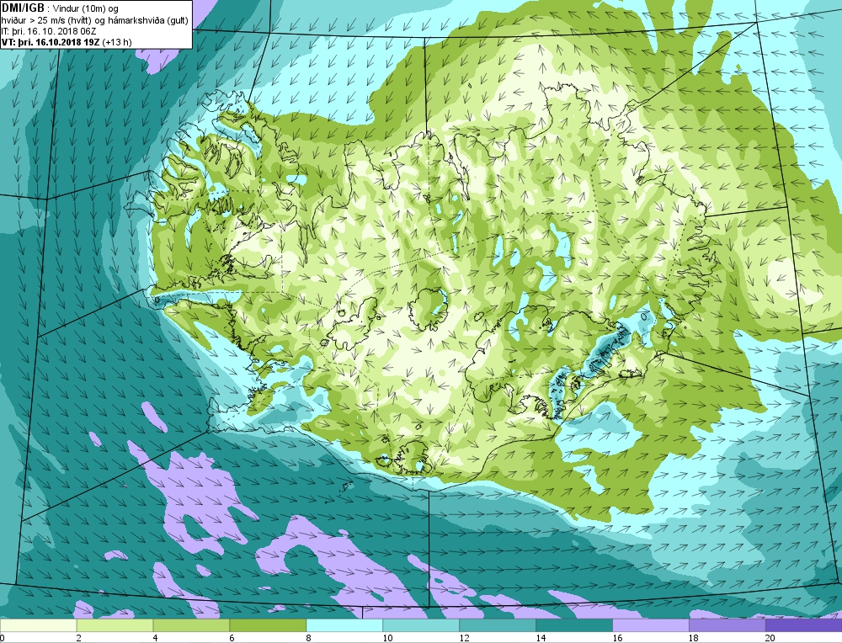Screen dimensions: 842x643
Task: Select the dark purple above-20 m/s legend swatch
Action: click(803, 625)
